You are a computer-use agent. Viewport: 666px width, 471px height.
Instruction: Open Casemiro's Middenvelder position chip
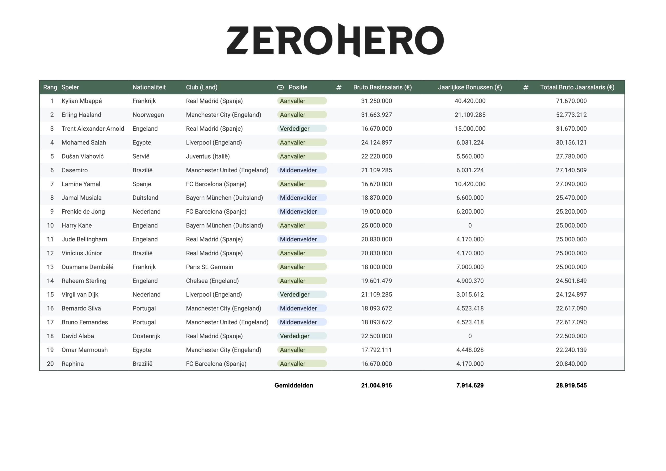tap(302, 170)
